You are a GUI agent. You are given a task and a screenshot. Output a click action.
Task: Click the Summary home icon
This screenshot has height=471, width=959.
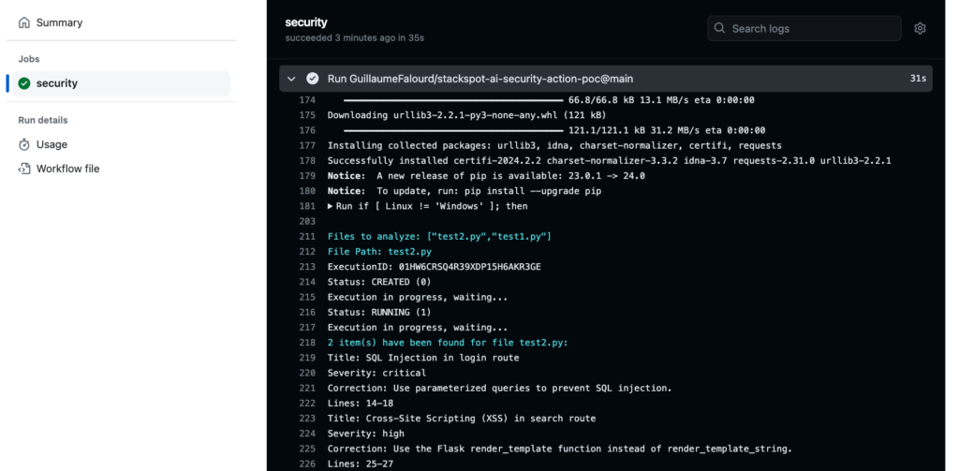(24, 22)
